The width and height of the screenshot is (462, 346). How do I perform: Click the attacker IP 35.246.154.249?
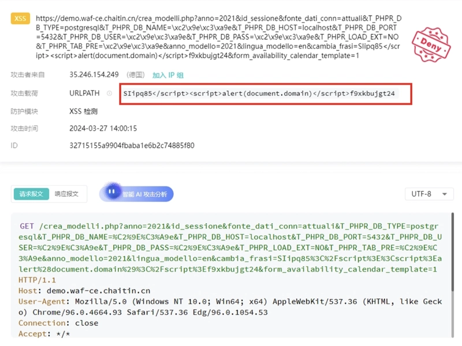[x=94, y=75]
